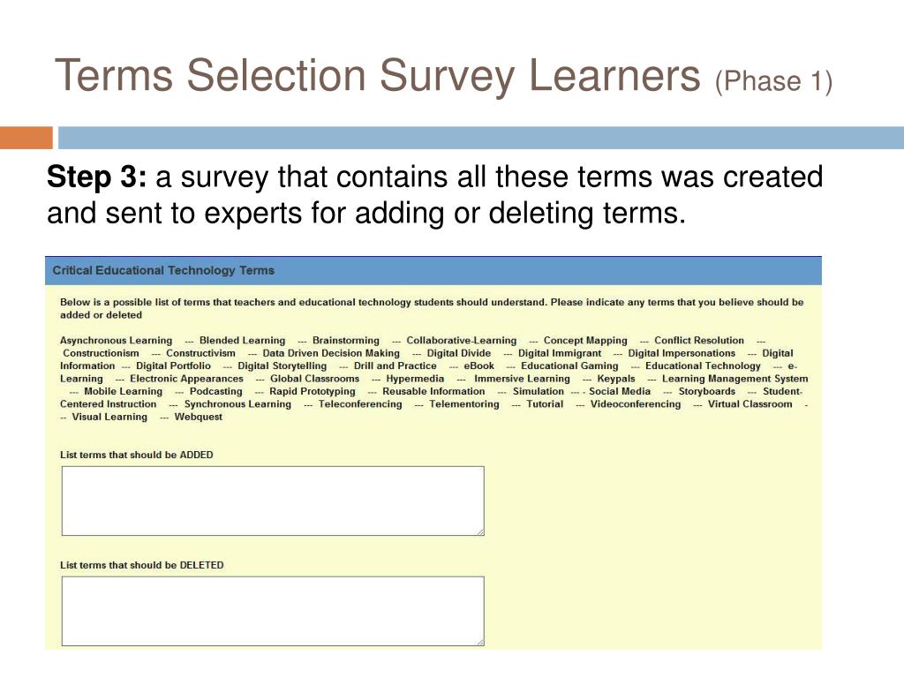Click the 'Asynchronous Learning' term
904x678 pixels.
tap(116, 340)
